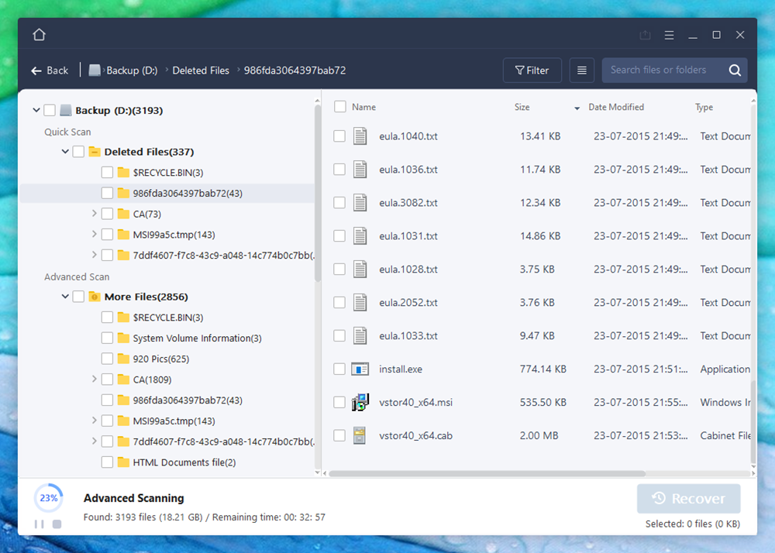Click the hamburger menu icon in title bar
The image size is (775, 553).
tap(670, 35)
